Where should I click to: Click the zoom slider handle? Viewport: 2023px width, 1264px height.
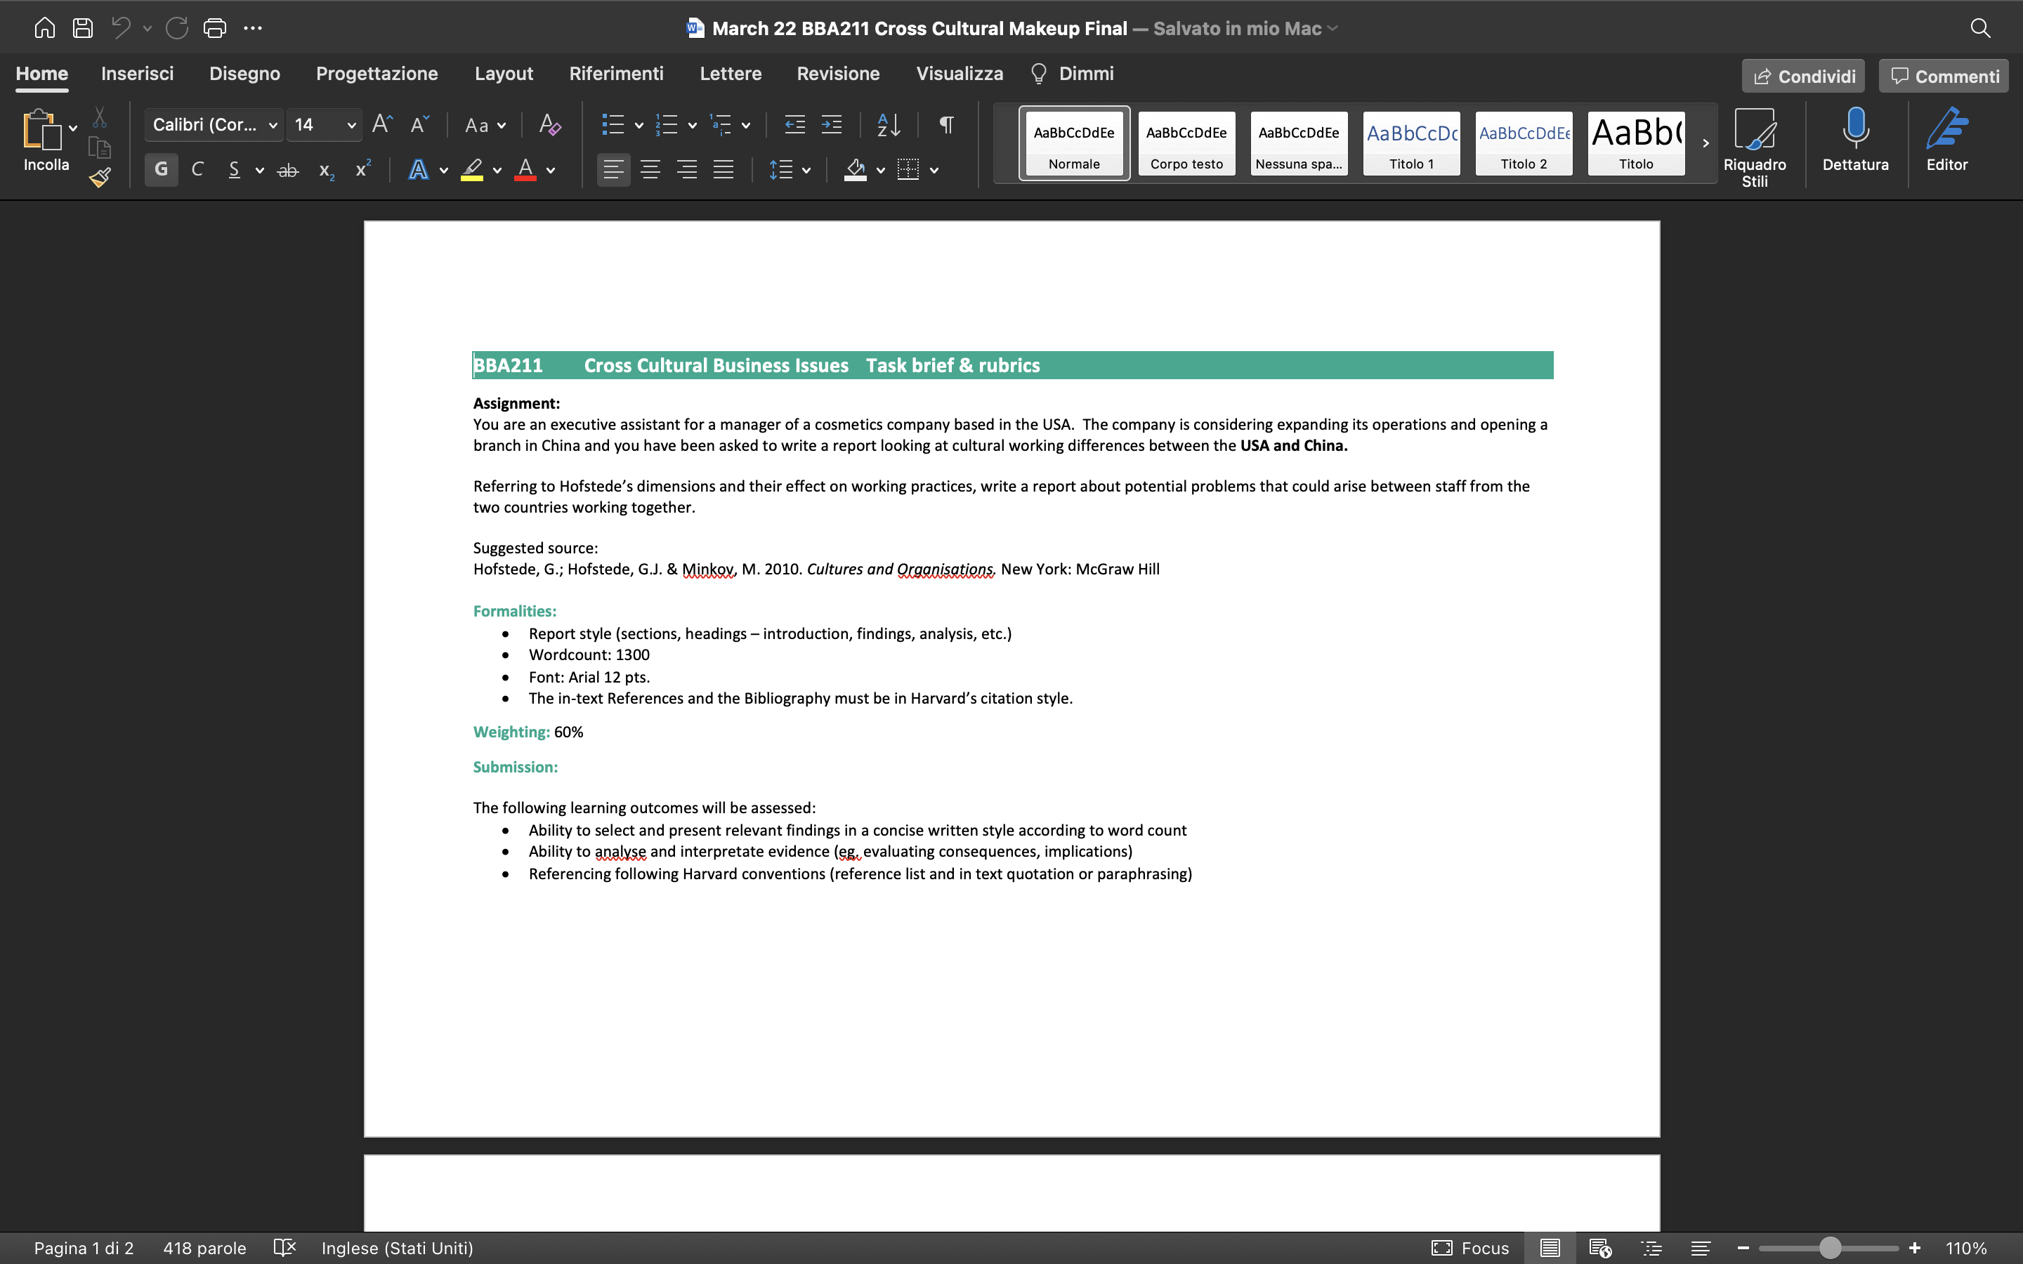click(x=1830, y=1247)
